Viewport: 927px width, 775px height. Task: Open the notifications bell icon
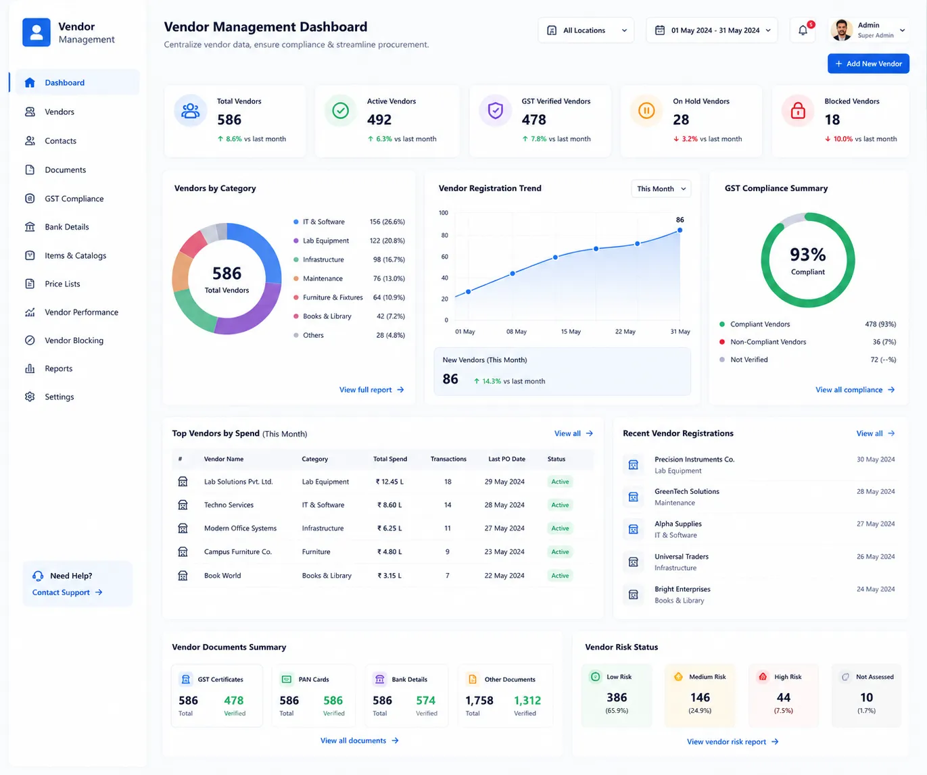[803, 30]
